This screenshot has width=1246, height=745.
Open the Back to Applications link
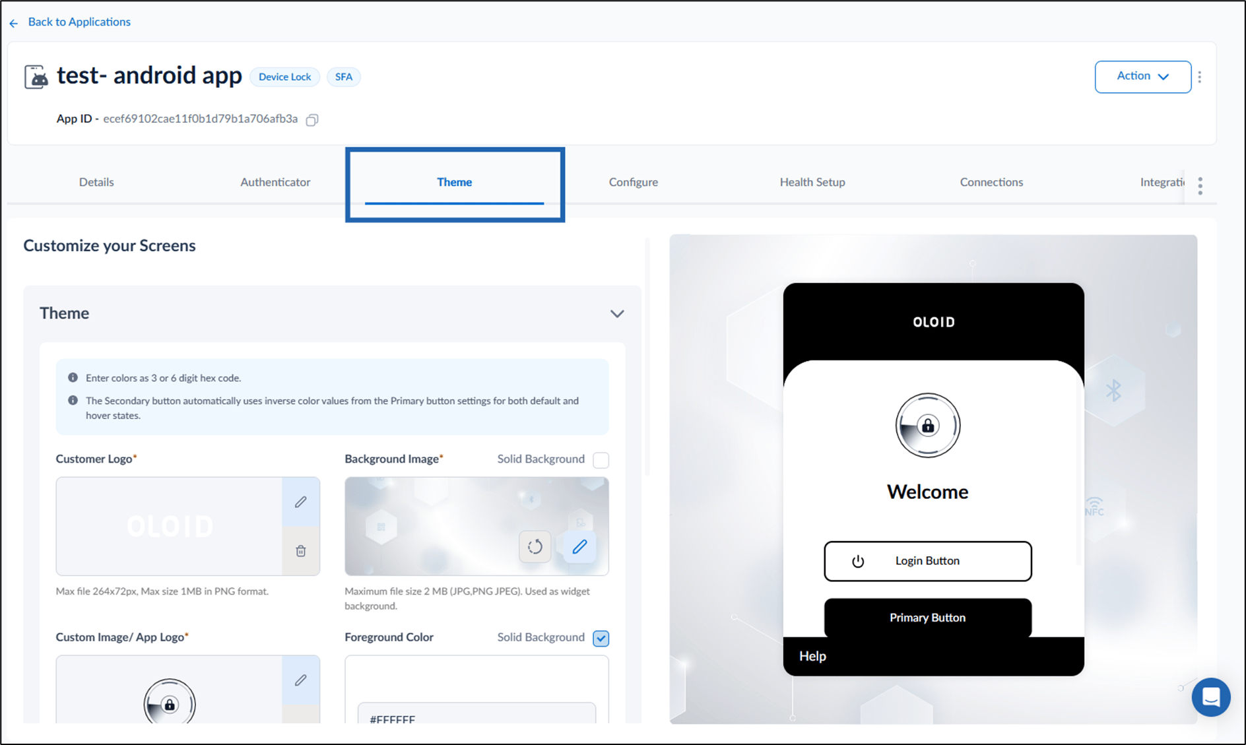pos(79,22)
